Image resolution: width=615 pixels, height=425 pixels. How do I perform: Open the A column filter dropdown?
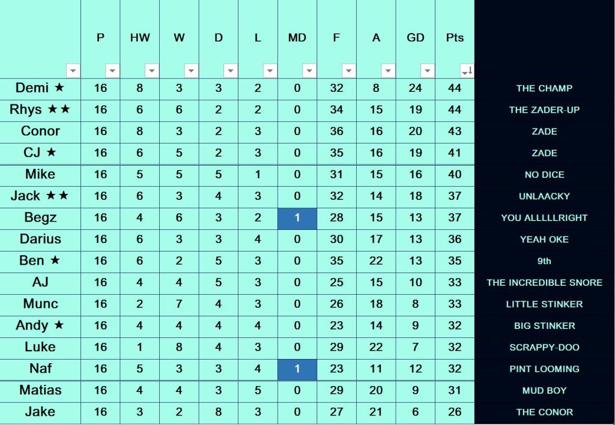(x=388, y=71)
